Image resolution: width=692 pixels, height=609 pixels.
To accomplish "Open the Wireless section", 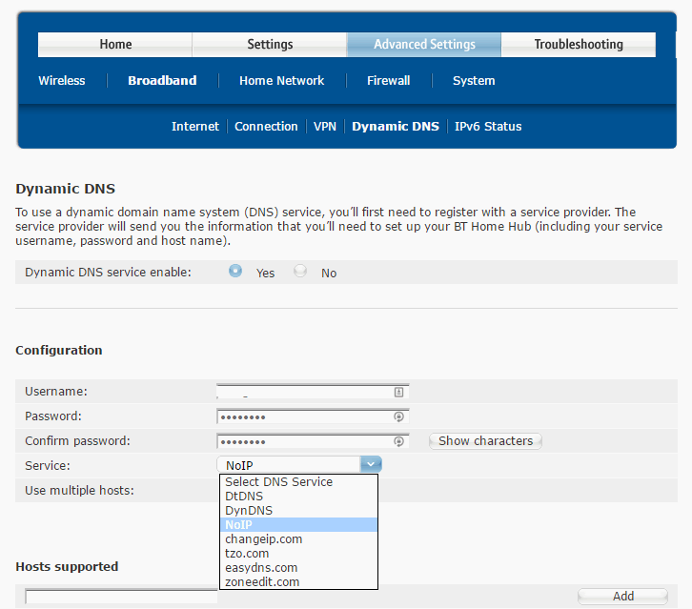I will pos(61,81).
